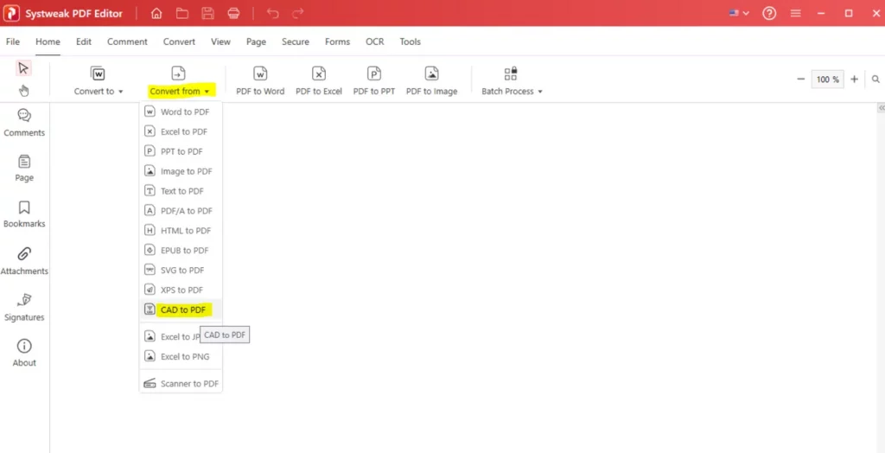885x453 pixels.
Task: Switch to the Edit tab
Action: point(84,41)
